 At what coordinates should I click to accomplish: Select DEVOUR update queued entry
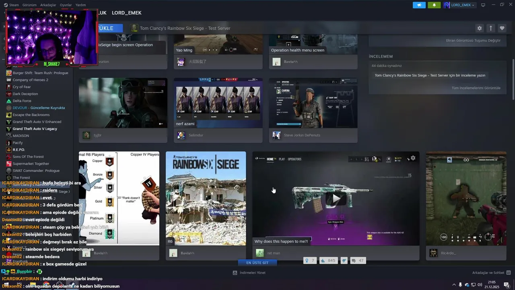coord(39,108)
